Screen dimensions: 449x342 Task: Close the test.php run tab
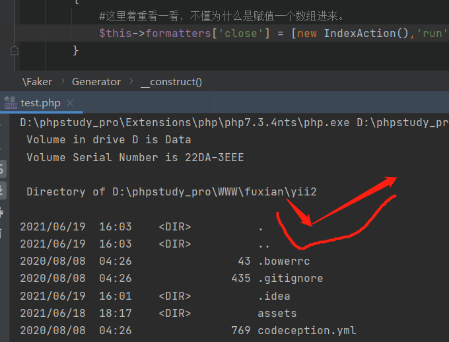pyautogui.click(x=70, y=103)
